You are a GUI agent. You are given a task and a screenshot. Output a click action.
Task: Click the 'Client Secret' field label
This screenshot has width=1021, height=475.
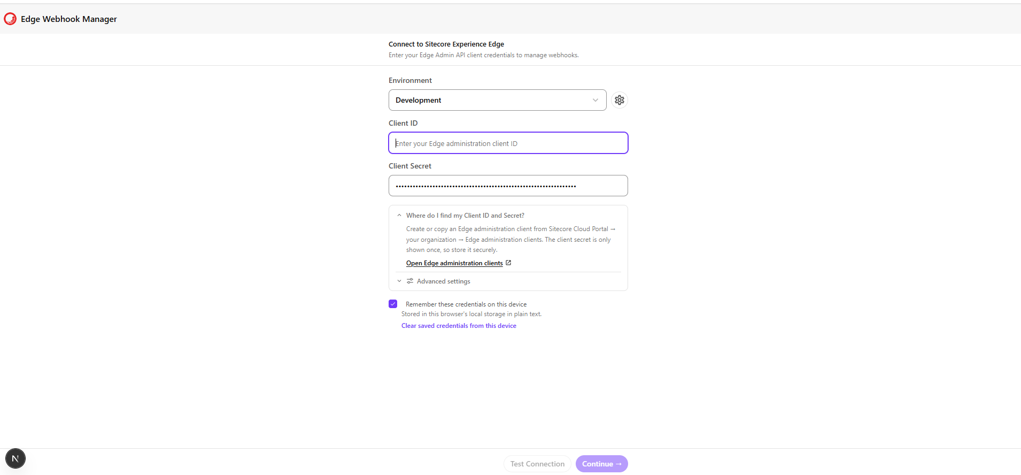pos(410,166)
